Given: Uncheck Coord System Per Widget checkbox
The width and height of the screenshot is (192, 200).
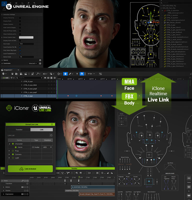Looking at the screenshot, I should tap(20, 47).
